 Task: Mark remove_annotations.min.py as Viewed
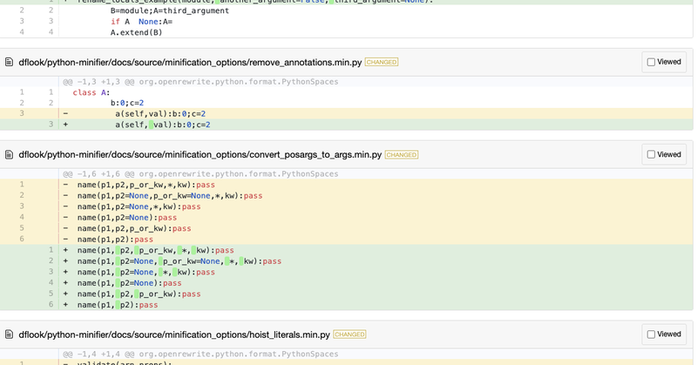tap(651, 63)
